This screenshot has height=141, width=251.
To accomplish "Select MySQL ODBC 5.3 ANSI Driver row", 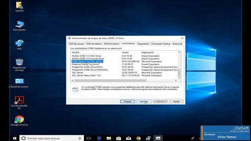I will pos(124,56).
